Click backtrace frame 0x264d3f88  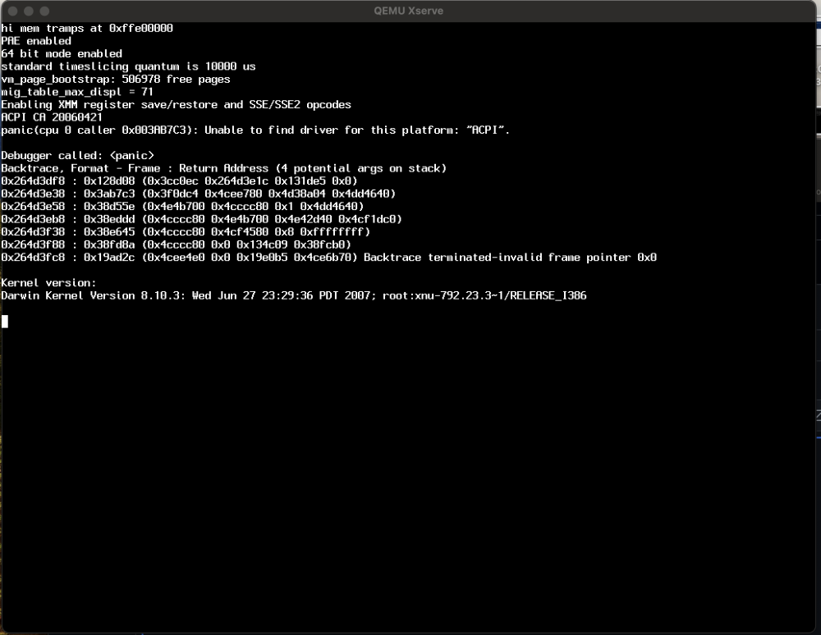tap(176, 244)
